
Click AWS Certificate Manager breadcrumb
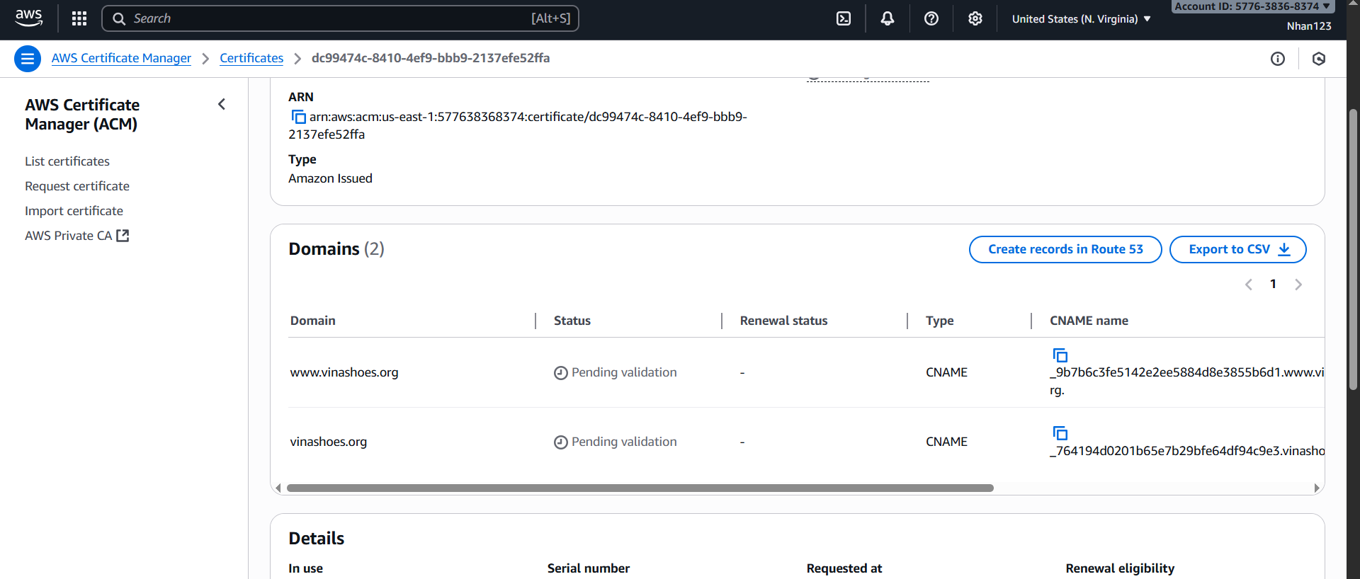tap(121, 58)
